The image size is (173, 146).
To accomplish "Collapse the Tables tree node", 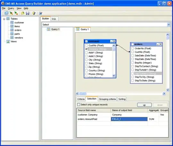I will 4,19.
